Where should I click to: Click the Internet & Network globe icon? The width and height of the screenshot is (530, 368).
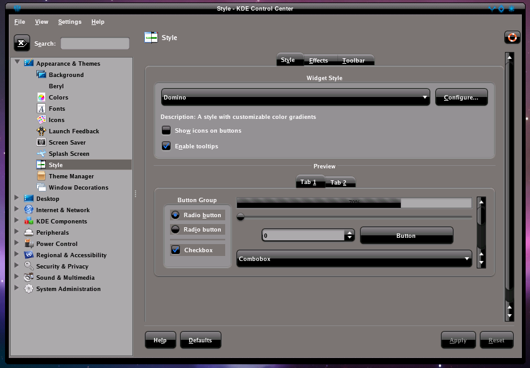pos(29,210)
